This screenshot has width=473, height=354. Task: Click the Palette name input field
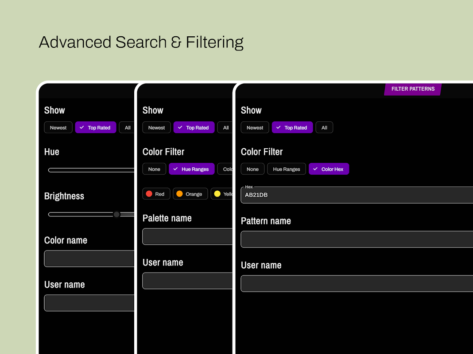pos(187,236)
